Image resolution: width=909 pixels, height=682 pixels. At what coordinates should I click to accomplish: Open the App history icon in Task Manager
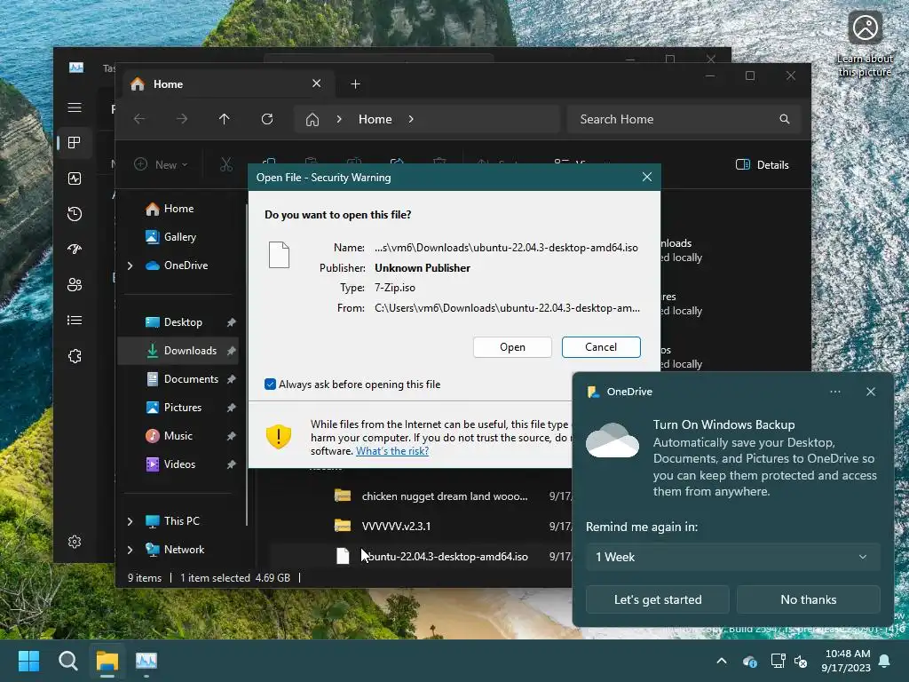[x=75, y=214]
